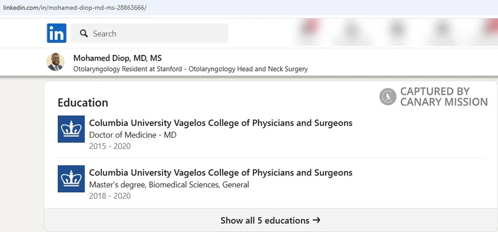Click arrow beside Show all 5 educations
This screenshot has width=498, height=232.
[x=316, y=220]
